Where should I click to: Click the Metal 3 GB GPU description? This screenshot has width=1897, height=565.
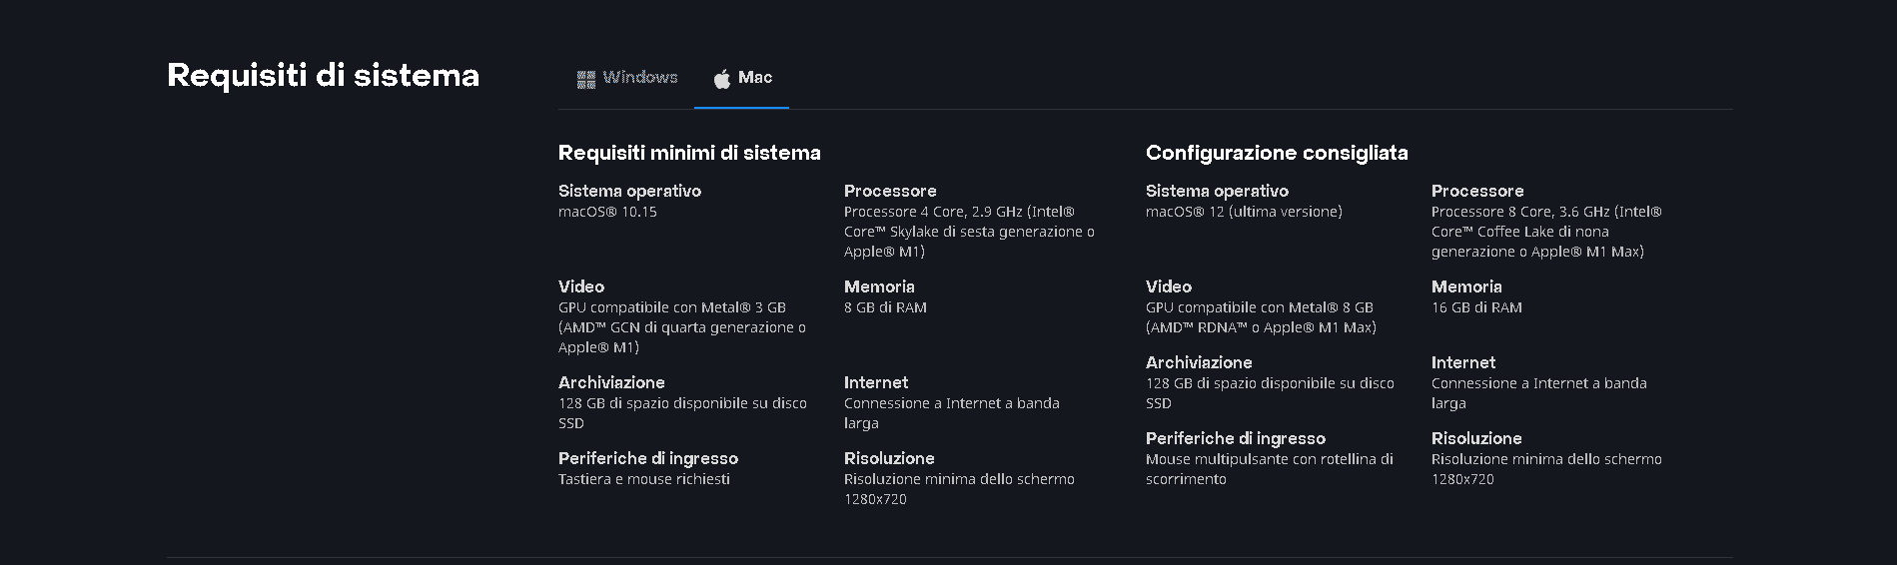tap(682, 327)
